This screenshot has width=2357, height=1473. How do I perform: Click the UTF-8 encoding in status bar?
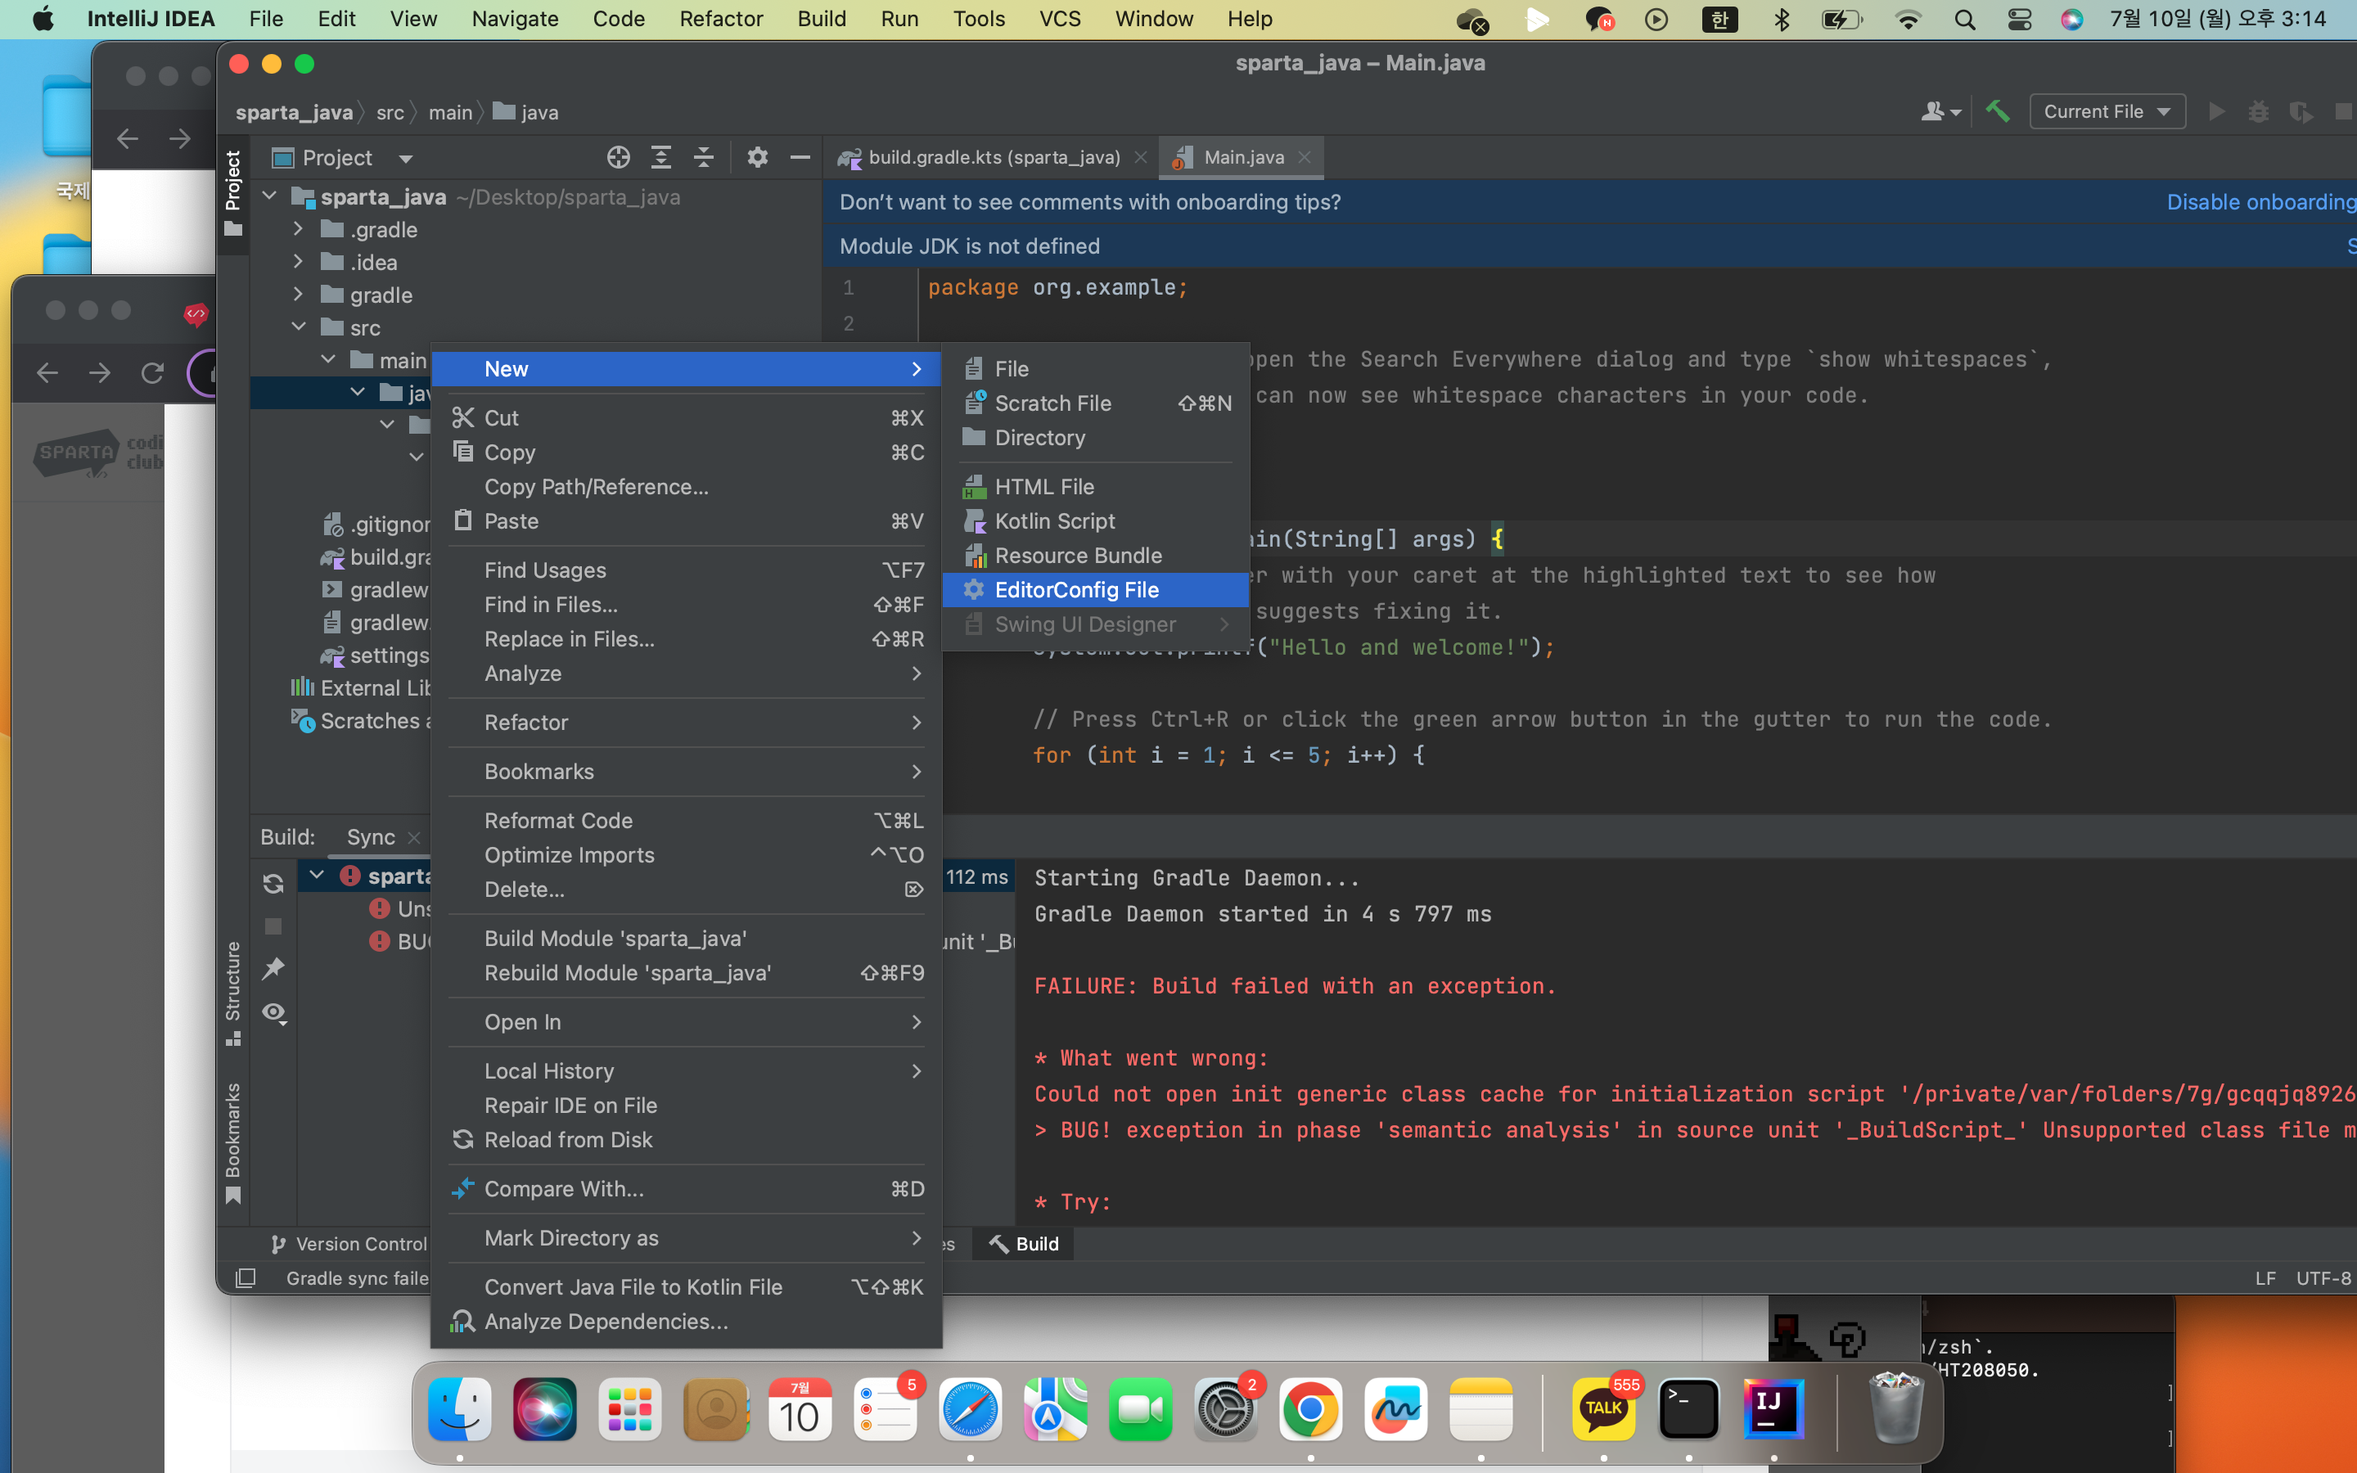coord(2324,1278)
